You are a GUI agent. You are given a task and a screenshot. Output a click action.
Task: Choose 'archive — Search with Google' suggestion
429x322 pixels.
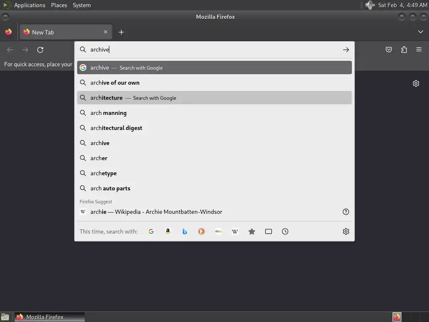point(214,68)
